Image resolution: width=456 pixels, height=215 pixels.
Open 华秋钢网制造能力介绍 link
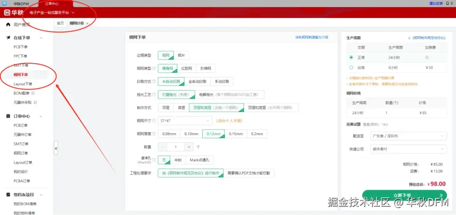[312, 37]
